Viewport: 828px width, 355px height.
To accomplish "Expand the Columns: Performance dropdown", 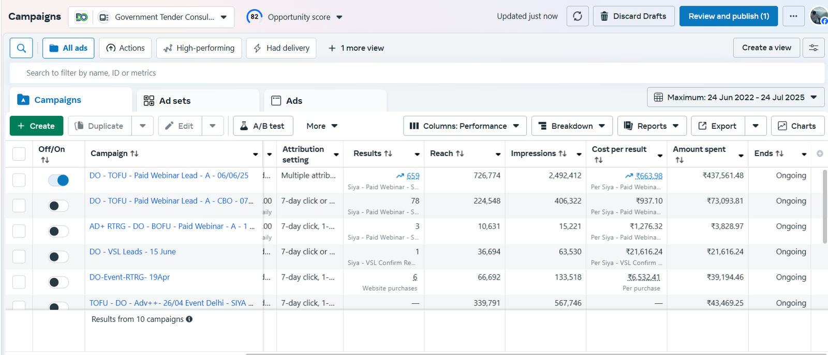I will (x=464, y=126).
